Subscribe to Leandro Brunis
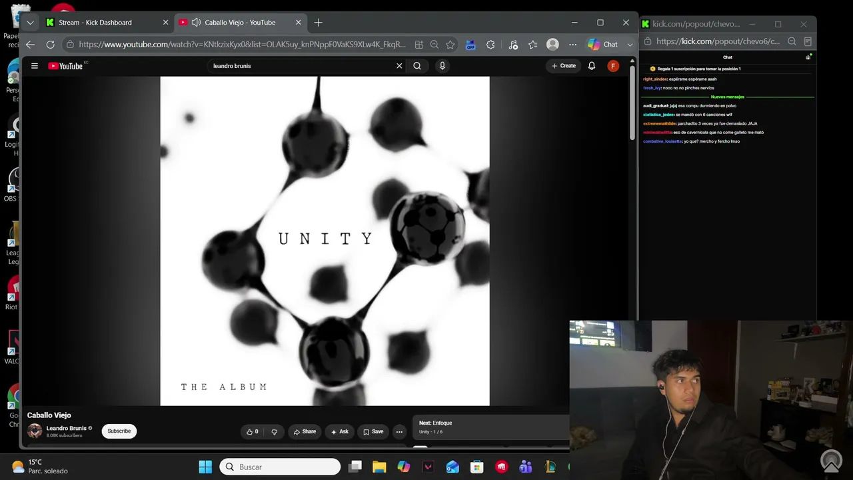Viewport: 853px width, 480px height. pos(119,431)
